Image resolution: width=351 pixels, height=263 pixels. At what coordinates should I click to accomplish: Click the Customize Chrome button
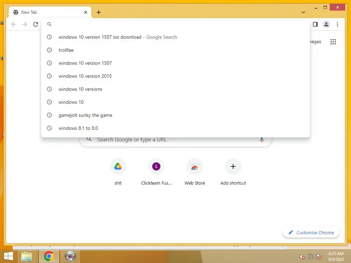tap(311, 233)
